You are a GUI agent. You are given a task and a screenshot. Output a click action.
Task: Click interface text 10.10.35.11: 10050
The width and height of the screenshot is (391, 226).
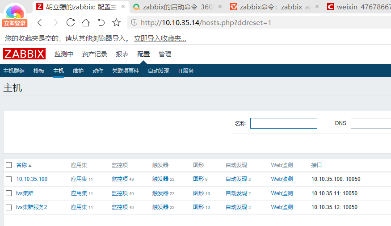334,193
